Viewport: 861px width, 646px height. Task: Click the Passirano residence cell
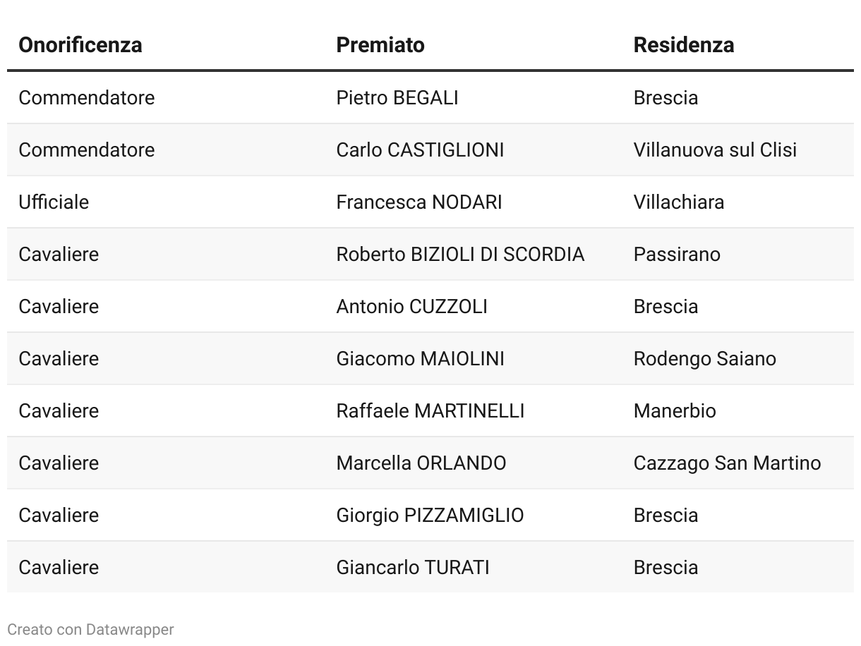(677, 254)
